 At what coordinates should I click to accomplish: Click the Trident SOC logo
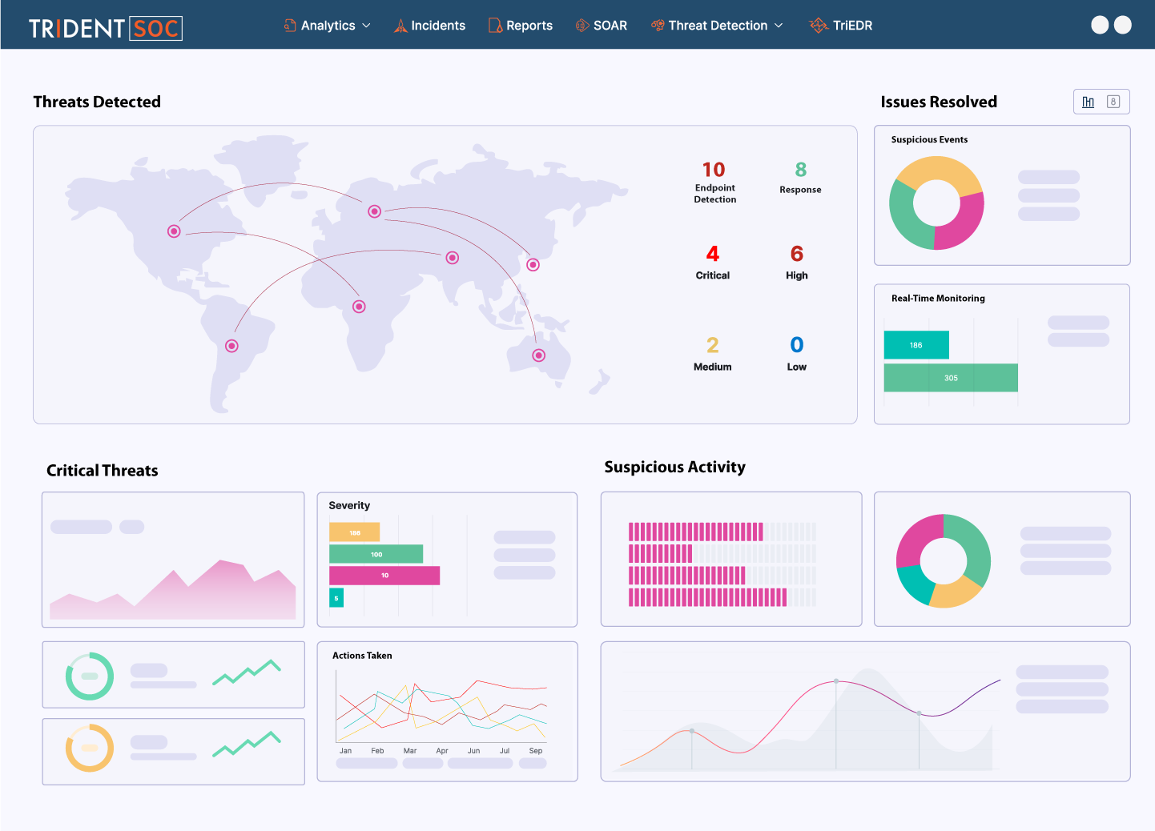106,29
